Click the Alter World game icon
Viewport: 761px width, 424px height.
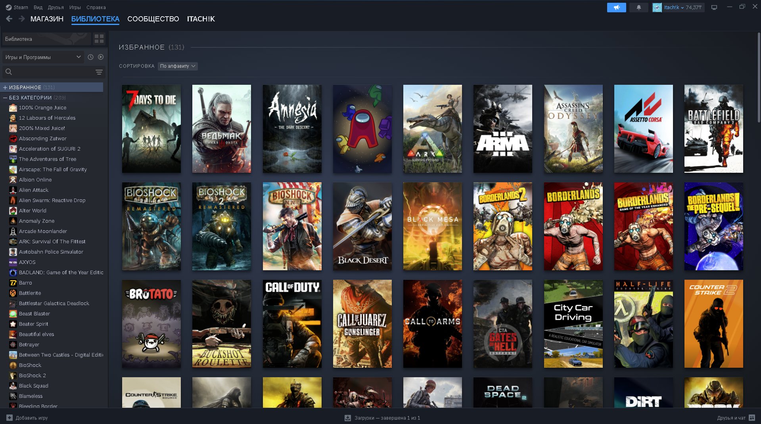[x=13, y=210]
